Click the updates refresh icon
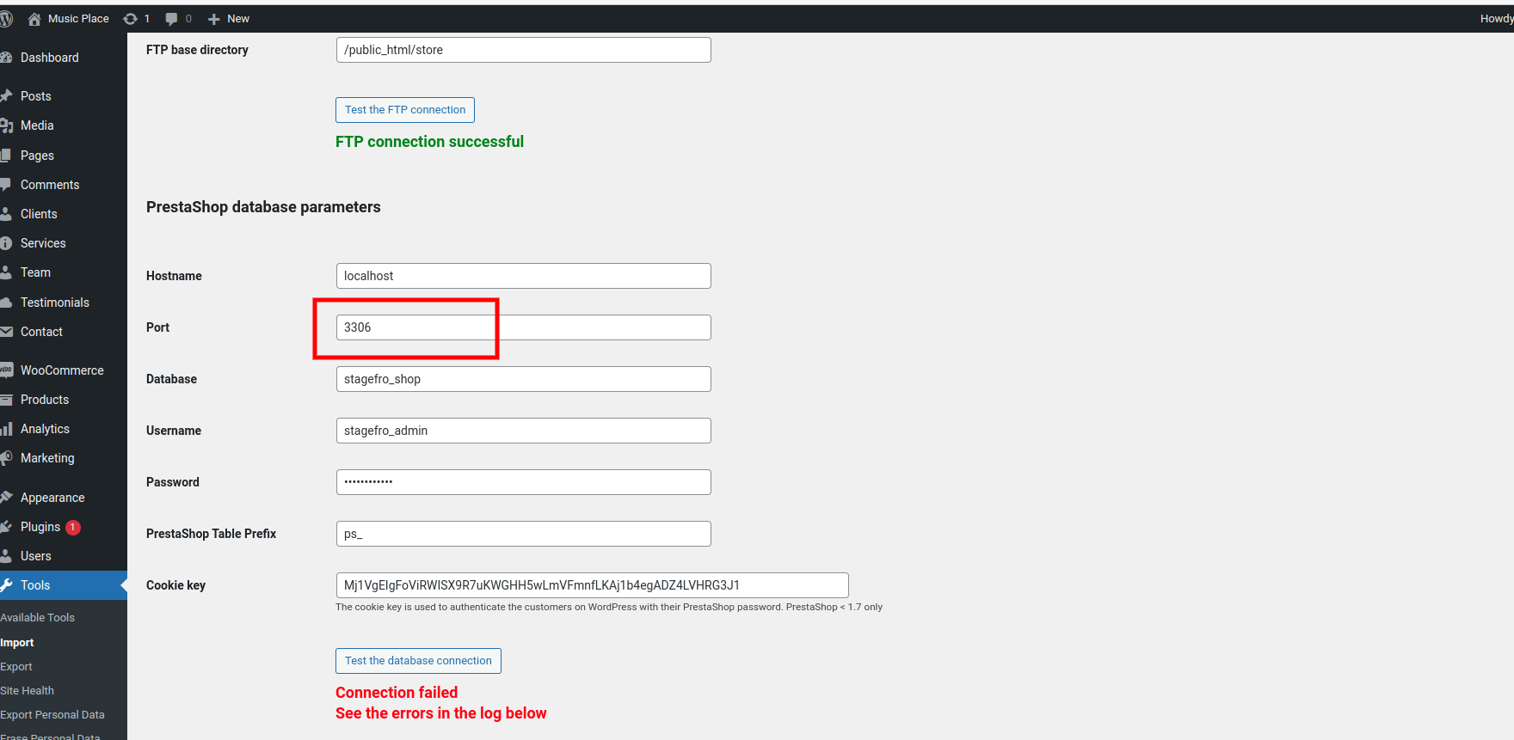Image resolution: width=1514 pixels, height=740 pixels. (x=131, y=19)
